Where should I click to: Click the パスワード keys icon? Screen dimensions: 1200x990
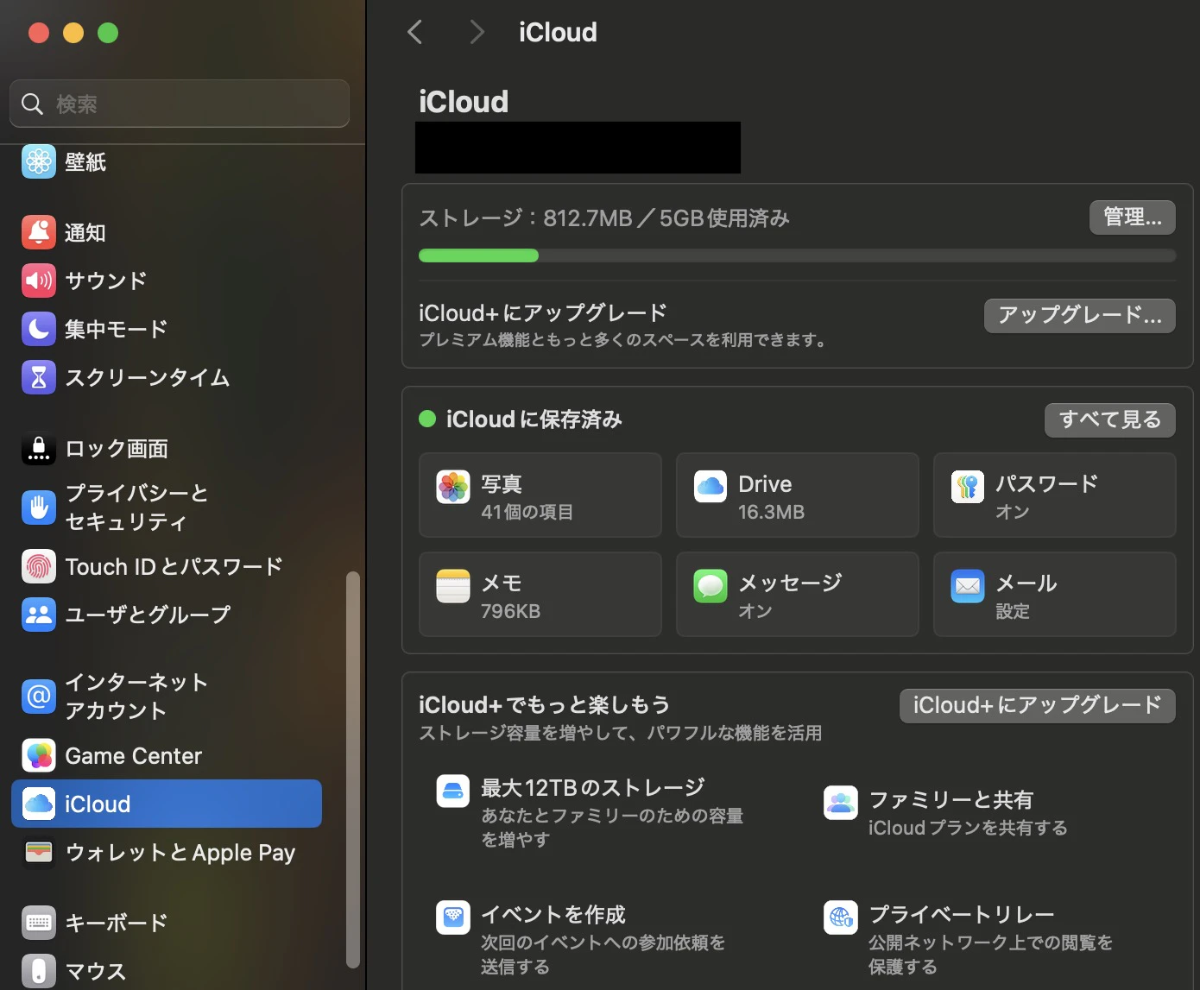(968, 487)
